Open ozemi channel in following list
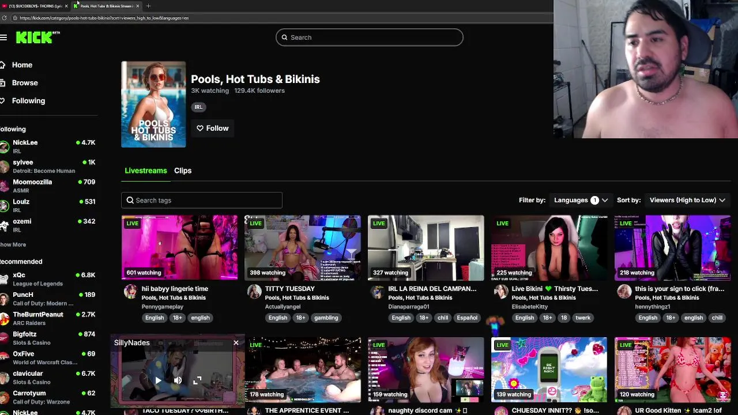This screenshot has width=738, height=415. pyautogui.click(x=49, y=225)
